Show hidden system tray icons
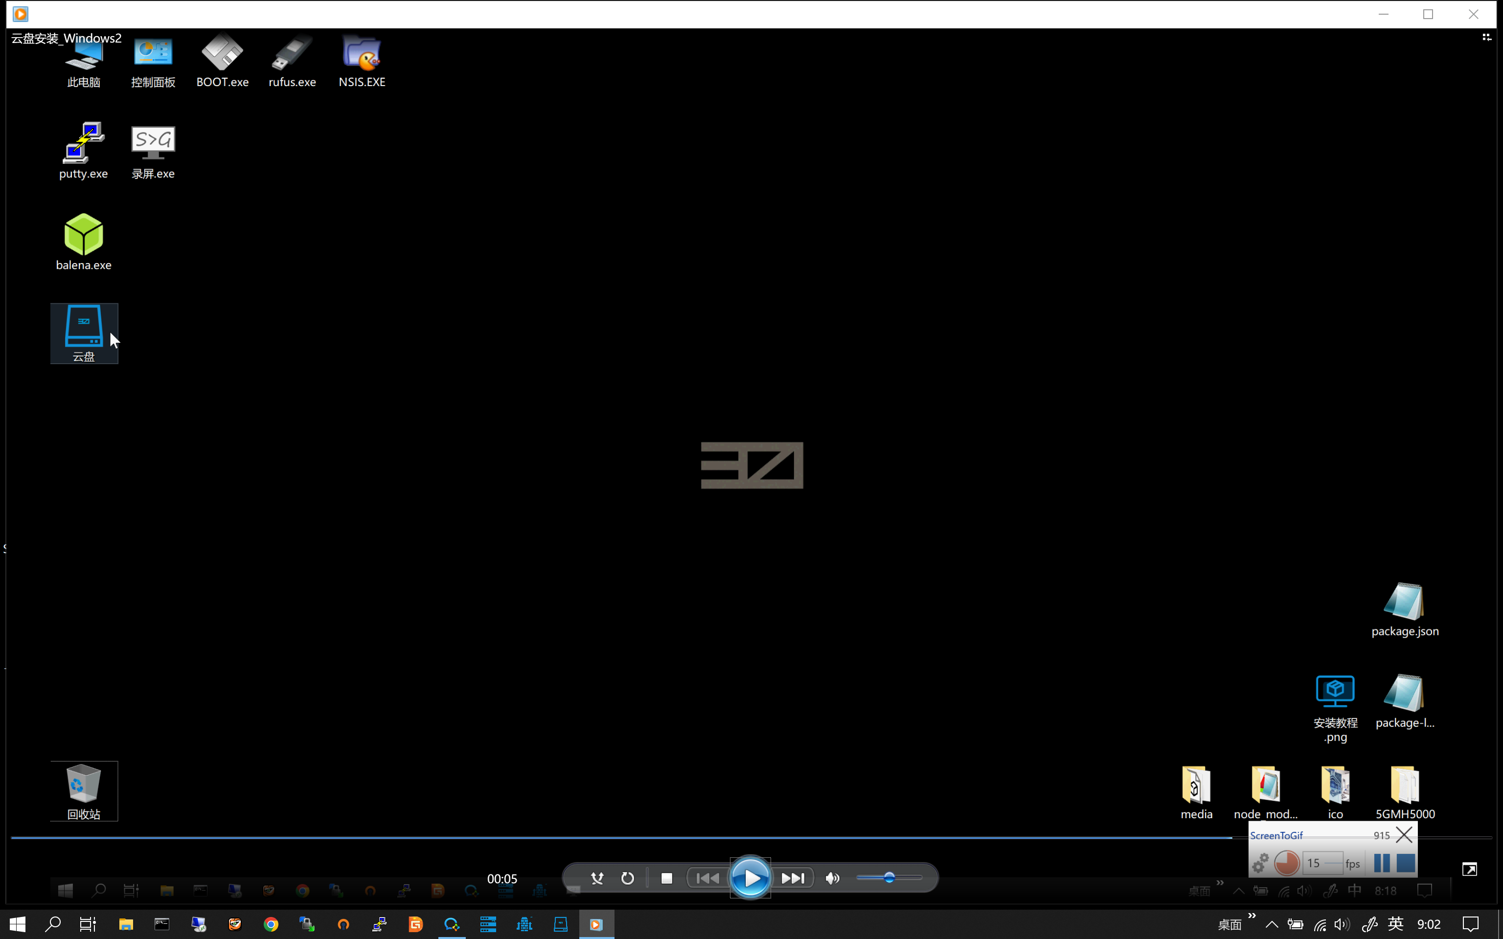Screen dimensions: 1503x939 [1272, 924]
